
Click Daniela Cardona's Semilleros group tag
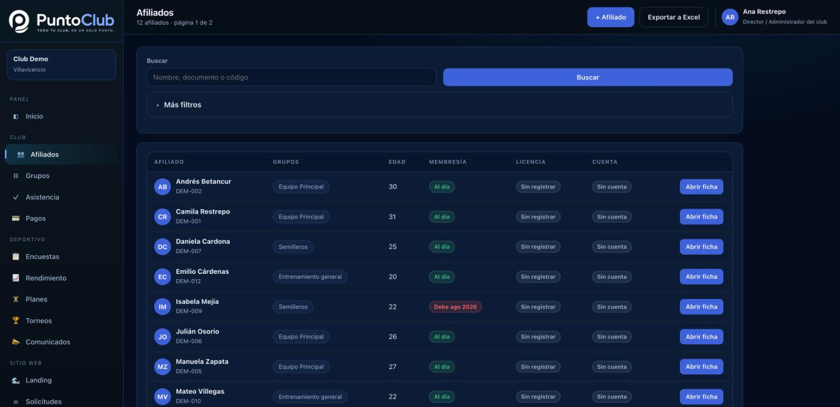293,247
